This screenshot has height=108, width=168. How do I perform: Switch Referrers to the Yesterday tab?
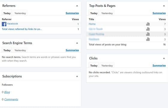[20, 13]
